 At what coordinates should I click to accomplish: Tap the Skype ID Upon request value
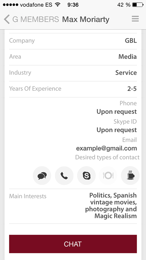tap(117, 130)
